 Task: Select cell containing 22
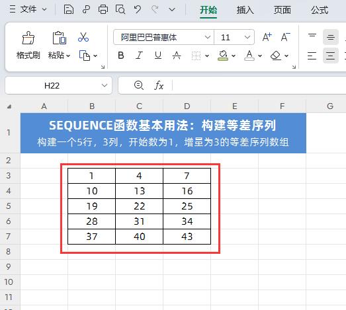tap(139, 206)
